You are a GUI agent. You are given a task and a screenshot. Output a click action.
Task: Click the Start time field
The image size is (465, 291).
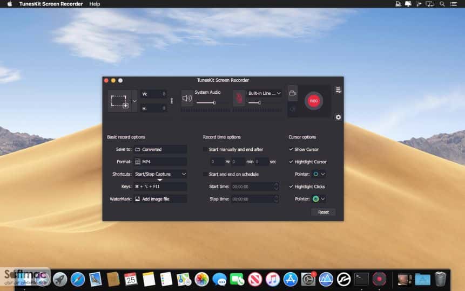click(252, 186)
